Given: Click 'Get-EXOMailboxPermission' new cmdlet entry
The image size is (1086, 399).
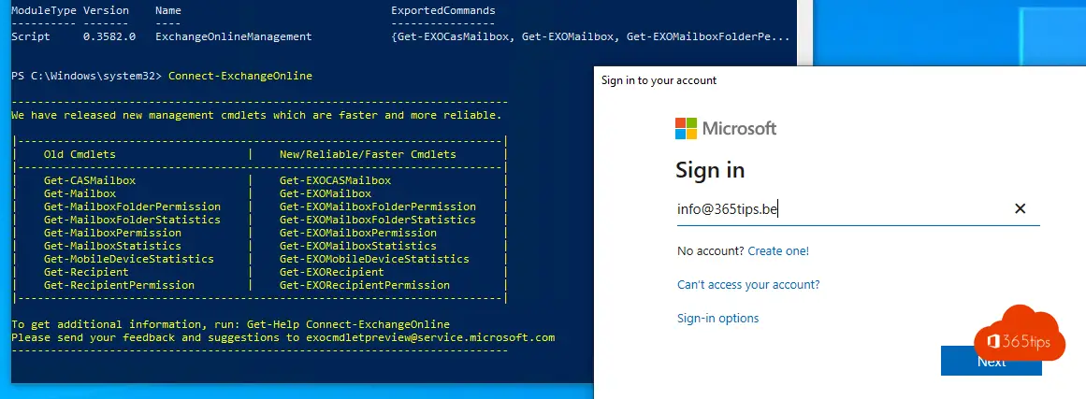Looking at the screenshot, I should [358, 233].
